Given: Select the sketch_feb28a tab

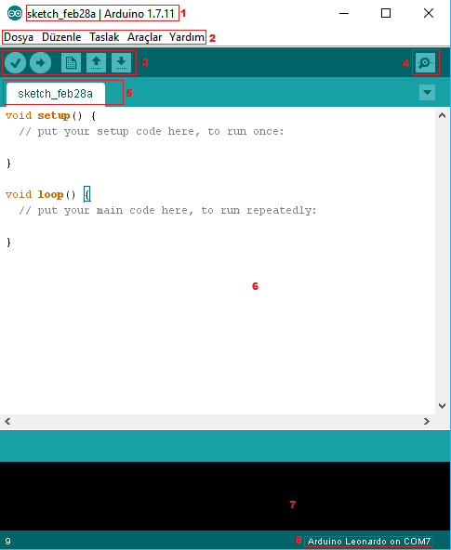Looking at the screenshot, I should [56, 94].
